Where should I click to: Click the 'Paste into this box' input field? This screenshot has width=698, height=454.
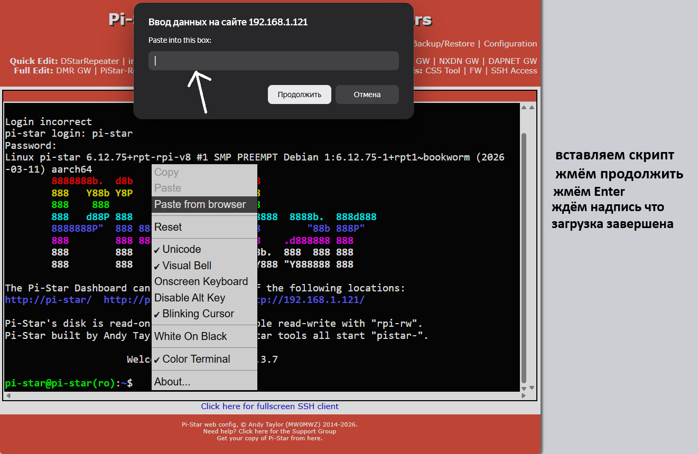(273, 61)
